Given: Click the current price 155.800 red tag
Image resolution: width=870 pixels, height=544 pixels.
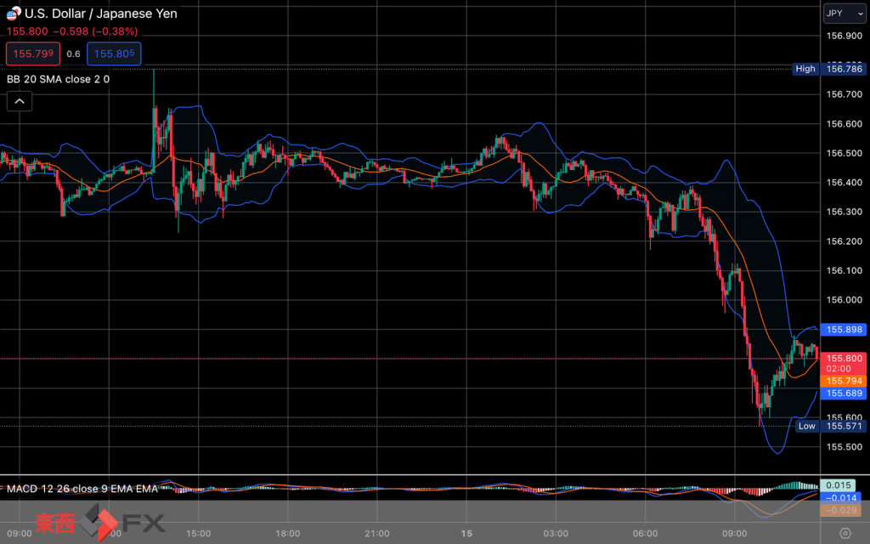Looking at the screenshot, I should [x=845, y=359].
